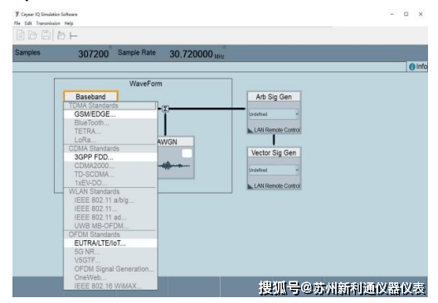Choose IEEE 802.16 WiMAX... entry
438x303 pixels.
pyautogui.click(x=110, y=286)
